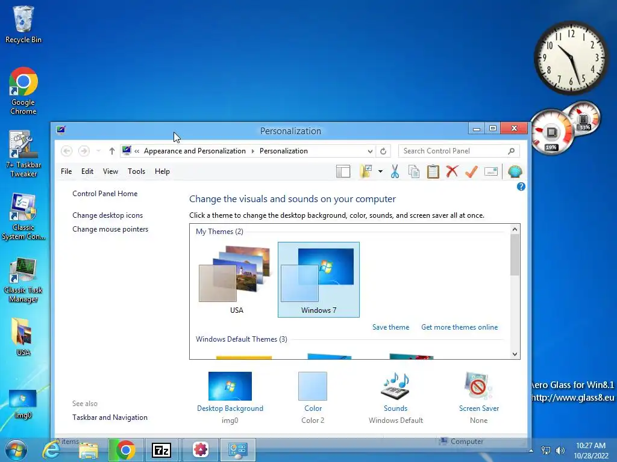Select Classic Task Manager desktop shortcut
617x462 pixels.
point(23,279)
